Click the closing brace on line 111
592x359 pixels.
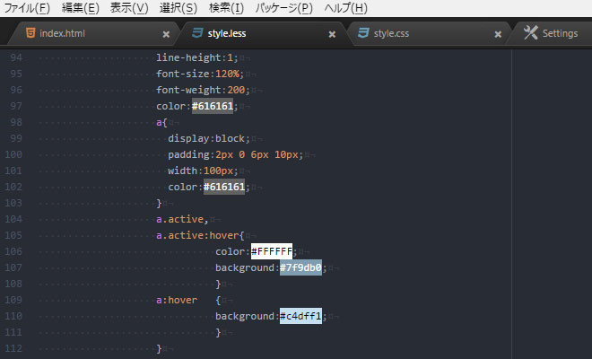218,332
